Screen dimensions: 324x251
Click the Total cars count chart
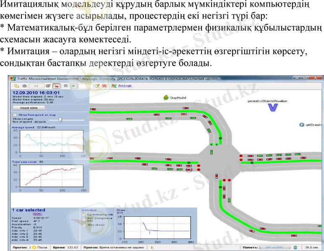tap(52, 176)
